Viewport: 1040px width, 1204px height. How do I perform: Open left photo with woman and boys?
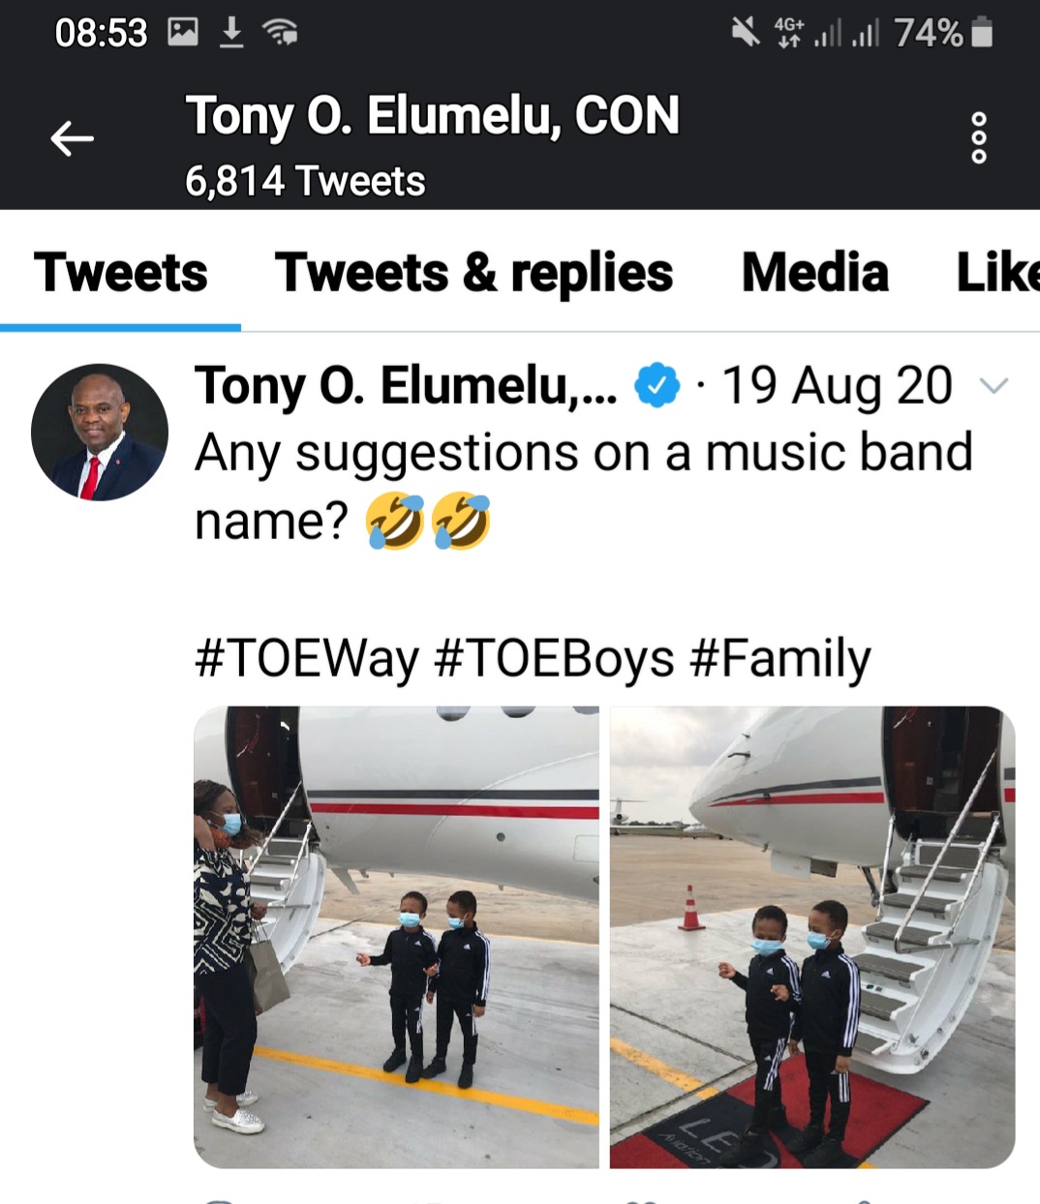point(397,937)
